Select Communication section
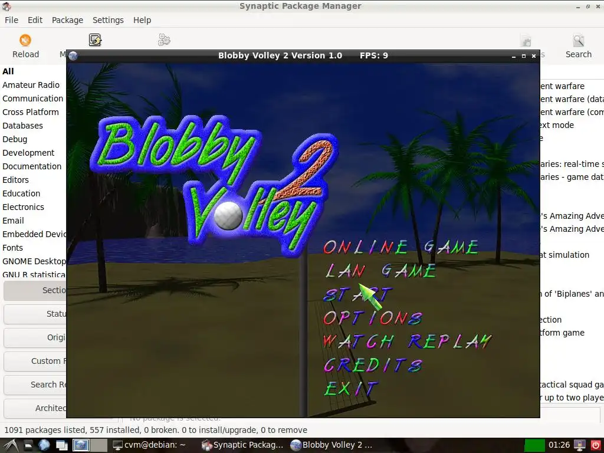The height and width of the screenshot is (453, 604). [x=33, y=99]
